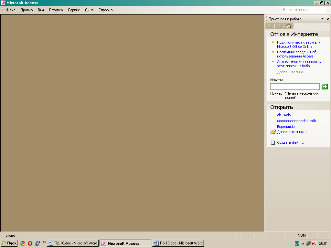Open the Вид menu
The image size is (331, 248).
tap(41, 10)
